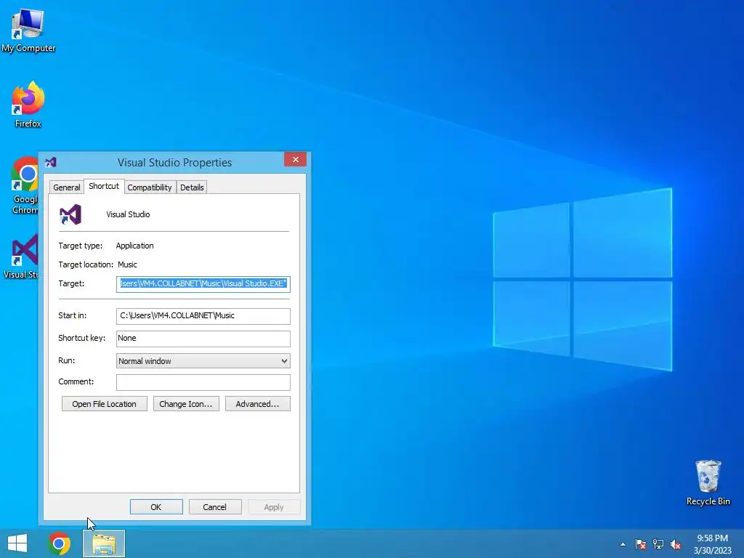Click the Change Icon button

point(186,404)
